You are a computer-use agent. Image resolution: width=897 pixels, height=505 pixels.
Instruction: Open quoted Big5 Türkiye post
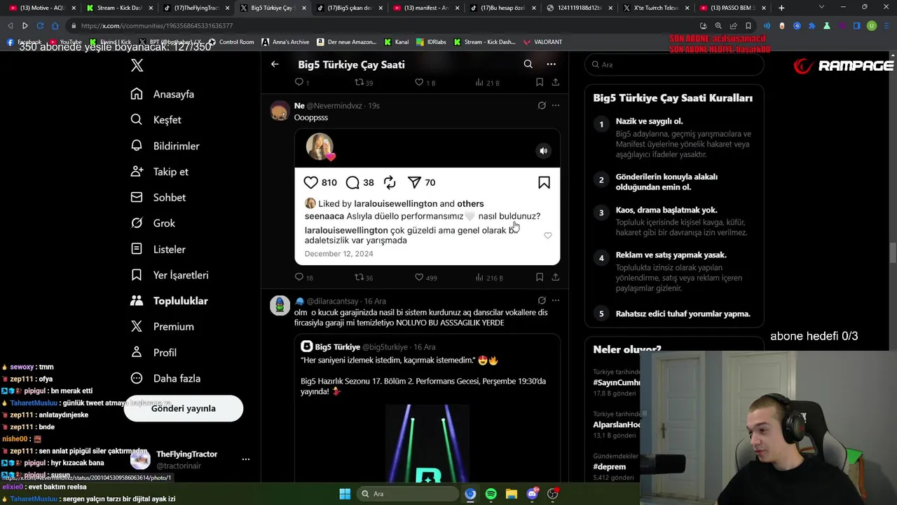click(427, 408)
